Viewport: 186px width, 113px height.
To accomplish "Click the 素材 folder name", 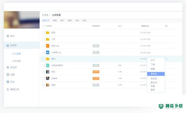I will click(53, 59).
